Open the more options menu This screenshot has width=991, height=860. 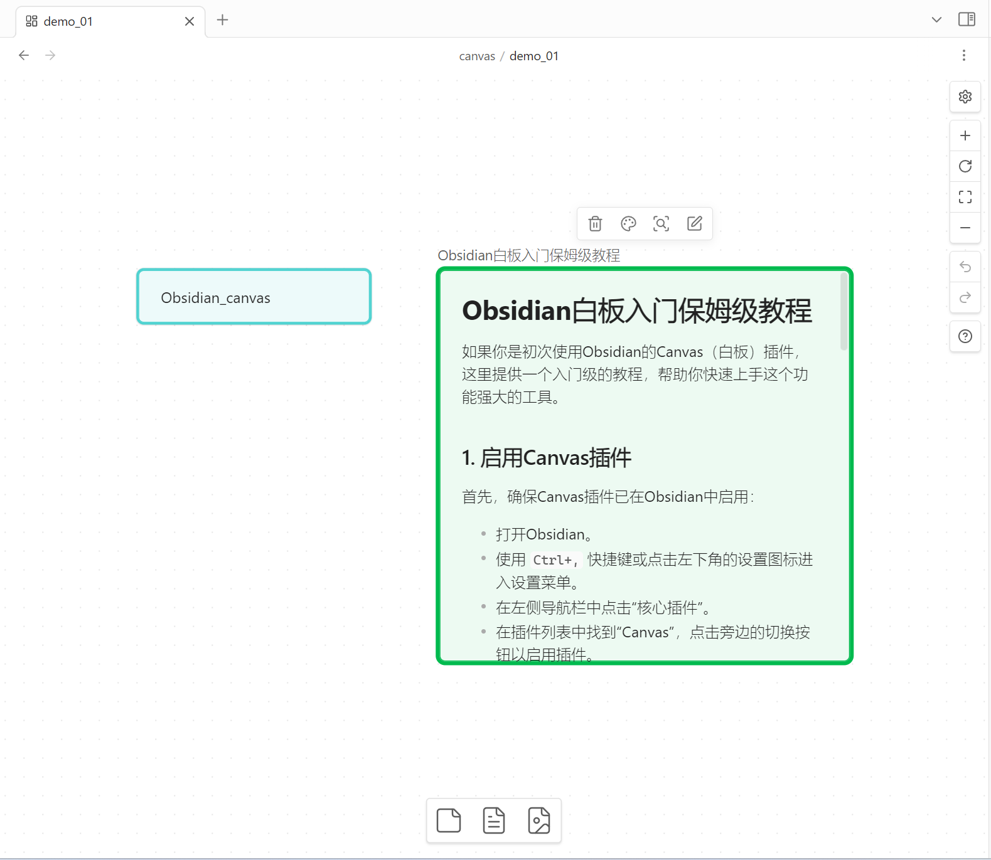tap(964, 55)
